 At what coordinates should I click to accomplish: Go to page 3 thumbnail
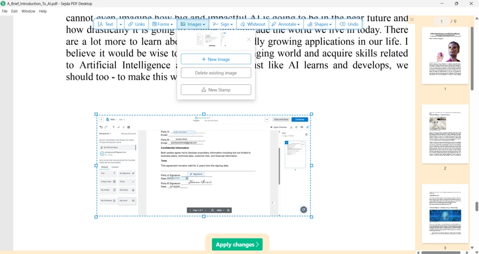pos(445,214)
